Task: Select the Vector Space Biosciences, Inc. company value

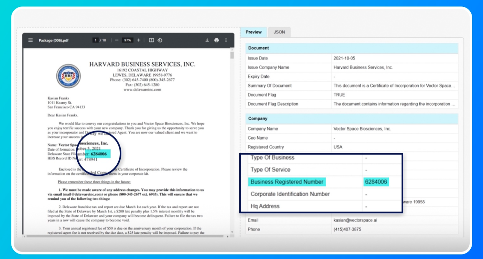Action: [362, 129]
